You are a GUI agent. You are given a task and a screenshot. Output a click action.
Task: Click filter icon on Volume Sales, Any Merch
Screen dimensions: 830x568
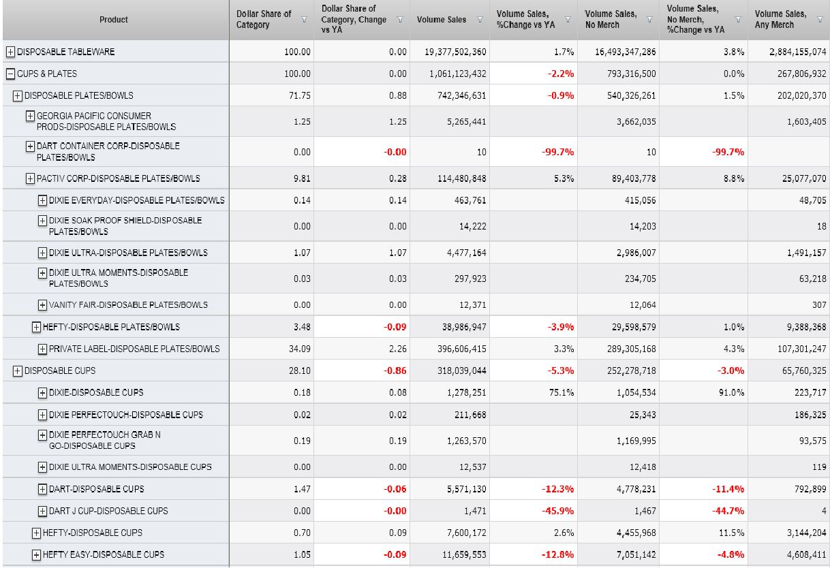coord(820,20)
